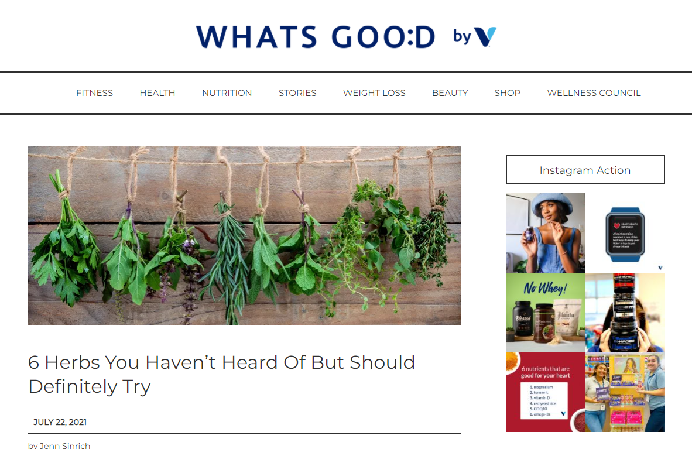
Task: Open the 6 Herbs article title
Action: tap(221, 375)
